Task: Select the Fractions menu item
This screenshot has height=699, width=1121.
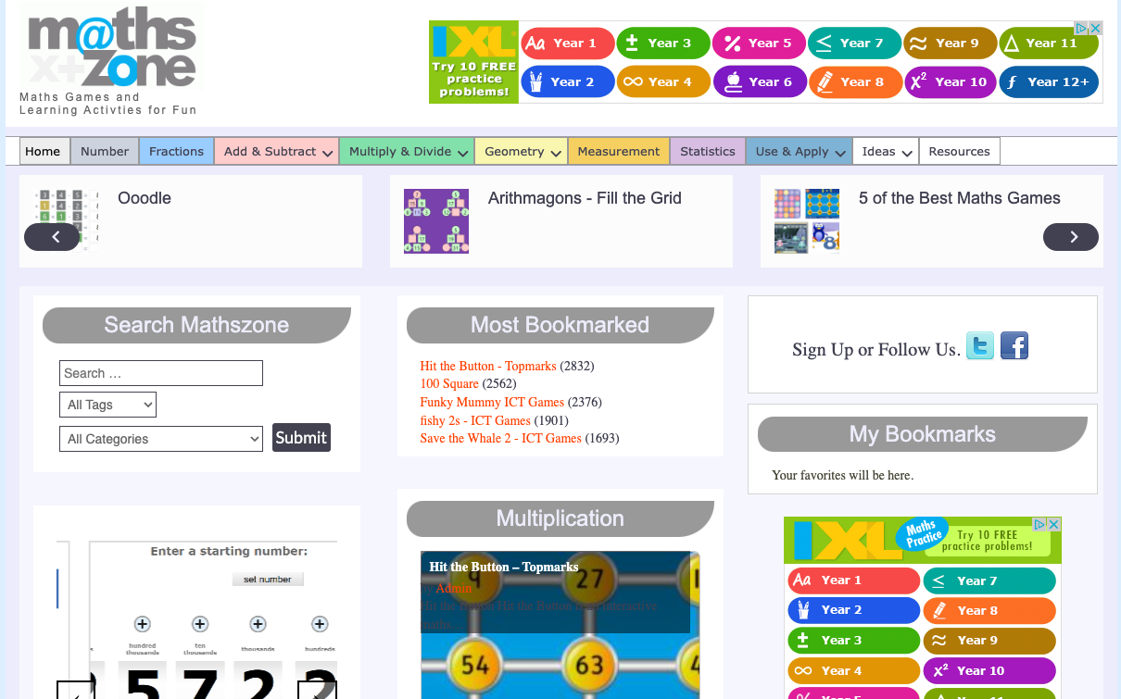Action: click(176, 152)
